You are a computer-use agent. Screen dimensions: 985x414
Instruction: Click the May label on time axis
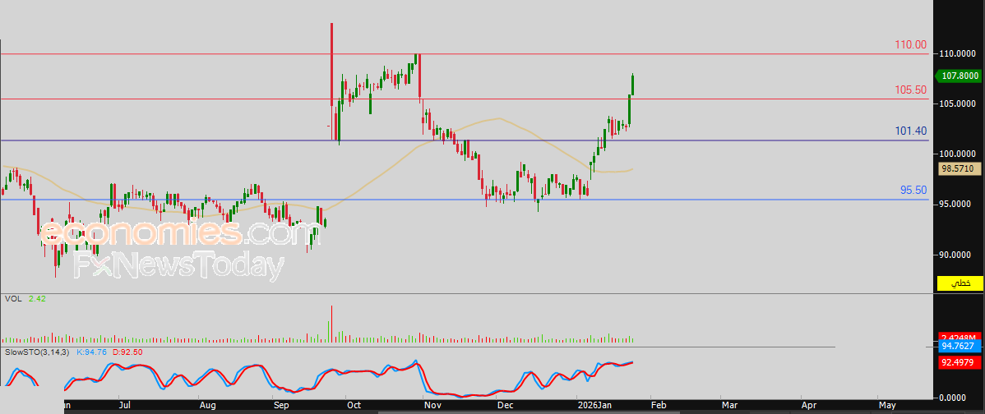coord(886,405)
